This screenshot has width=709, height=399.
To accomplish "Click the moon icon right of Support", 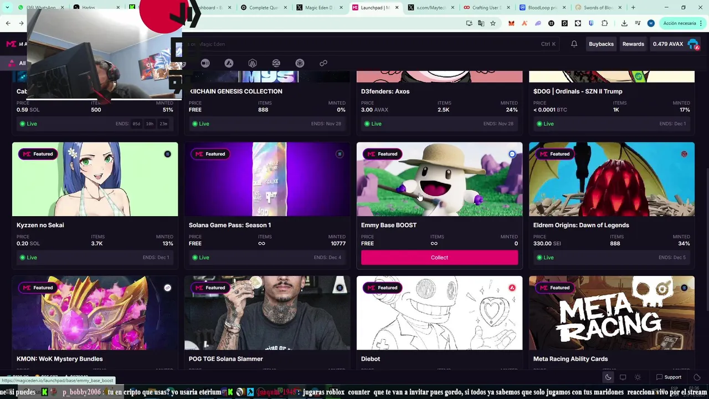I will pyautogui.click(x=697, y=377).
